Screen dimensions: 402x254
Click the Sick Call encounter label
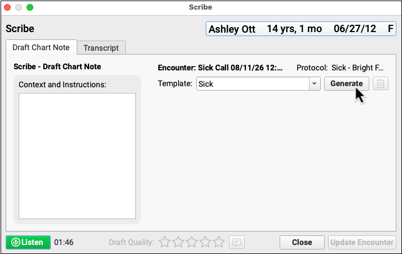coord(220,68)
